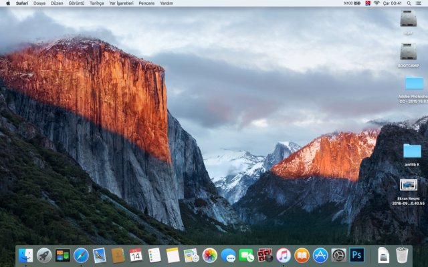The width and height of the screenshot is (428, 267).
Task: Click the Turkish flag input source icon
Action: tap(368, 3)
